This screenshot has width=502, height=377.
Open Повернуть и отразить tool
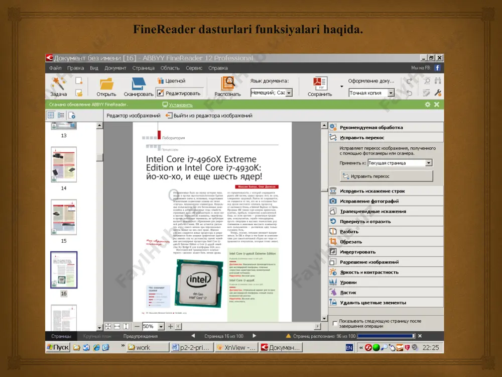[386, 222]
